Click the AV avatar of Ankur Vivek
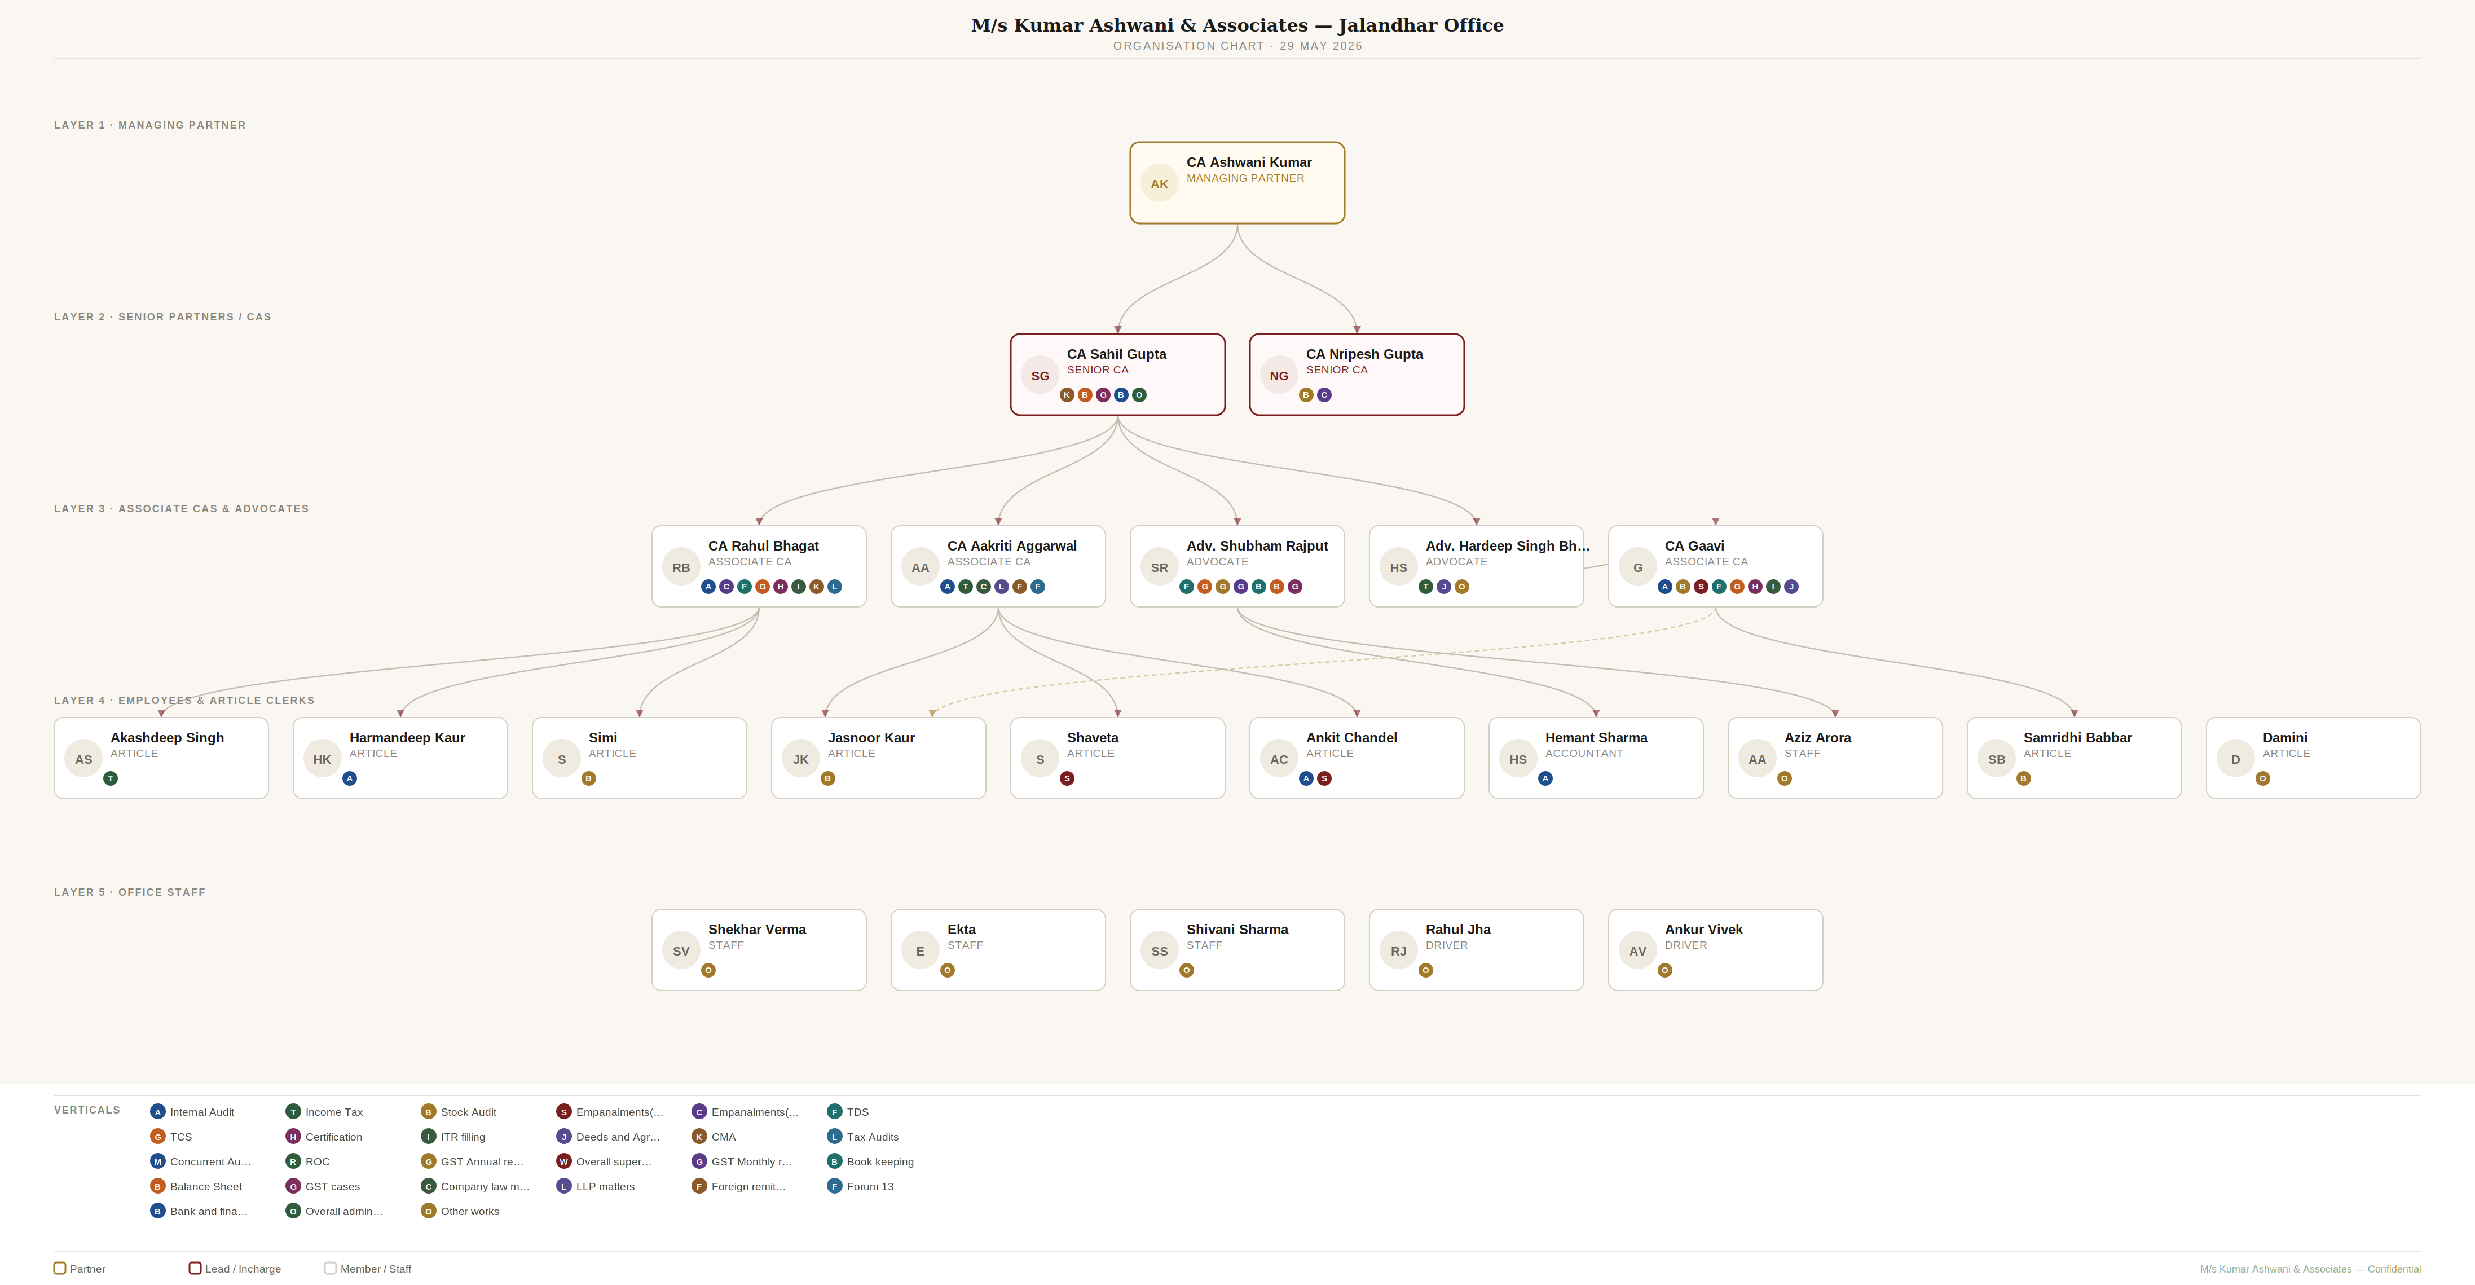Image resolution: width=2475 pixels, height=1285 pixels. (1638, 950)
